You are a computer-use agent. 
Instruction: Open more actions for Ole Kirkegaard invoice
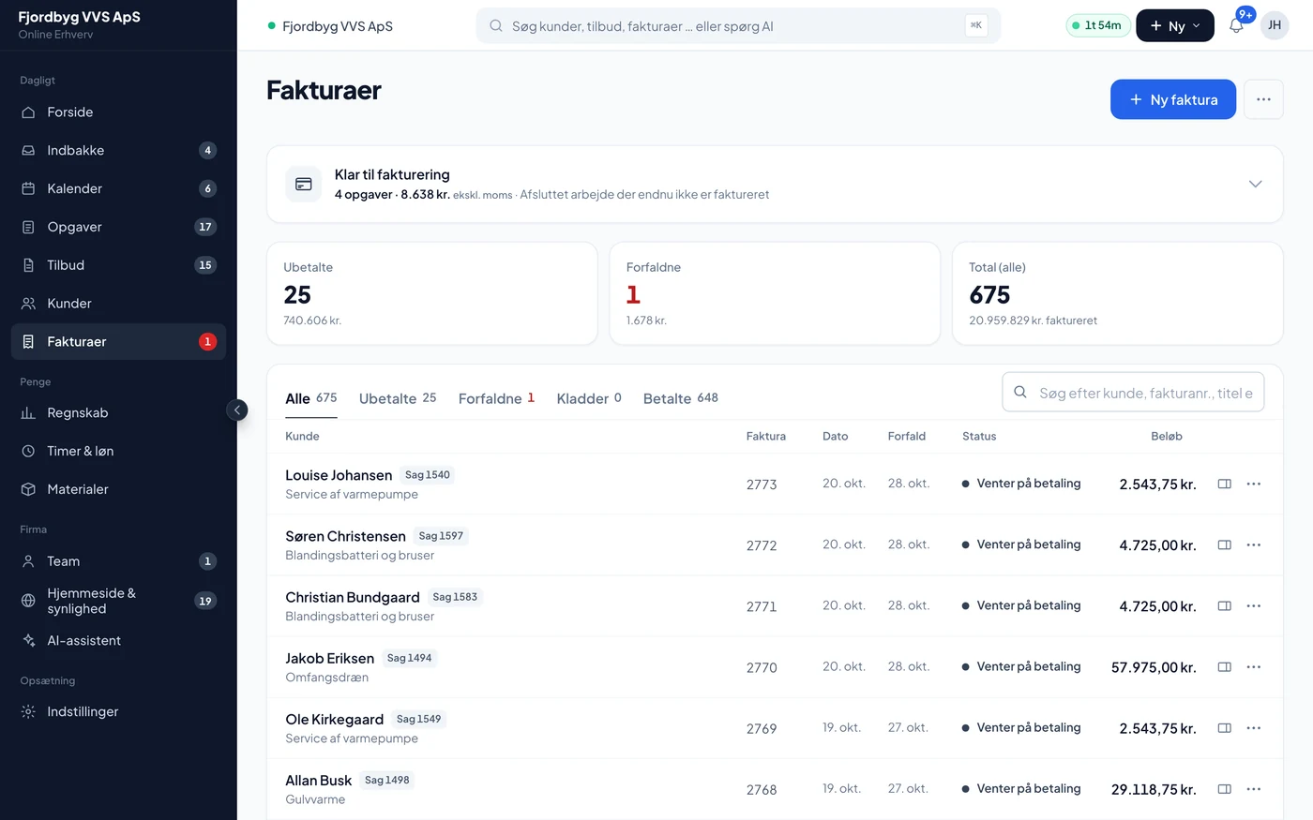click(1254, 727)
